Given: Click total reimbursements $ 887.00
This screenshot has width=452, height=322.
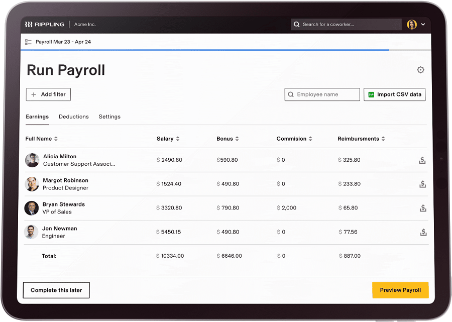Looking at the screenshot, I should (350, 256).
